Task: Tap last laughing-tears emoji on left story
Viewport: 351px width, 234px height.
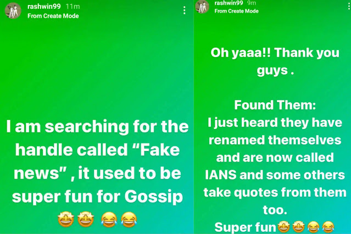Action: pos(129,220)
